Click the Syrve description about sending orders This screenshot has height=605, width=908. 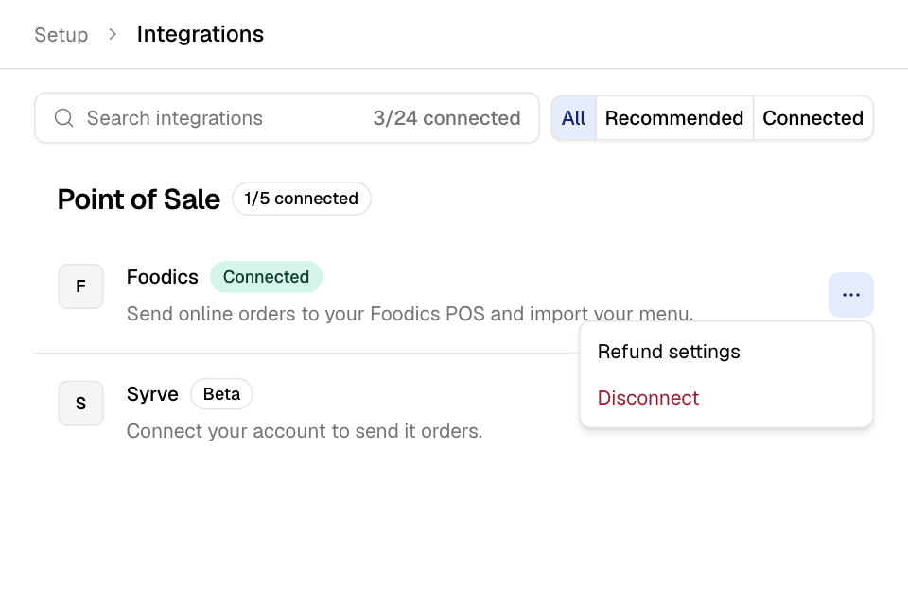305,431
